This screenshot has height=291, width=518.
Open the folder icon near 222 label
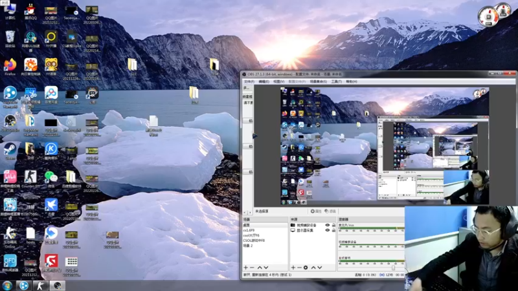click(x=133, y=66)
